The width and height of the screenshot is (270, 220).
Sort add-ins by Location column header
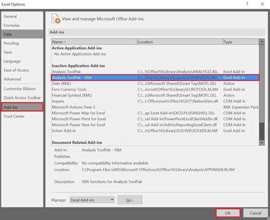click(x=180, y=42)
